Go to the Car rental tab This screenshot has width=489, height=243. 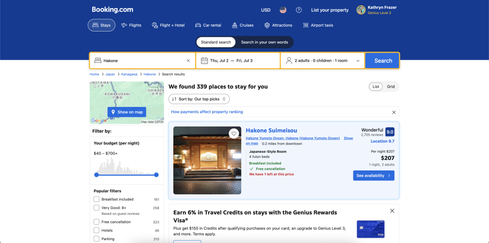click(x=208, y=25)
